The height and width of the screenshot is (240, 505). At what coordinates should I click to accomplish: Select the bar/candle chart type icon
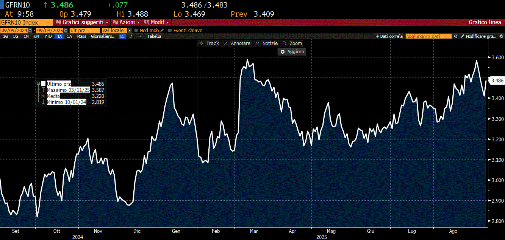point(130,36)
